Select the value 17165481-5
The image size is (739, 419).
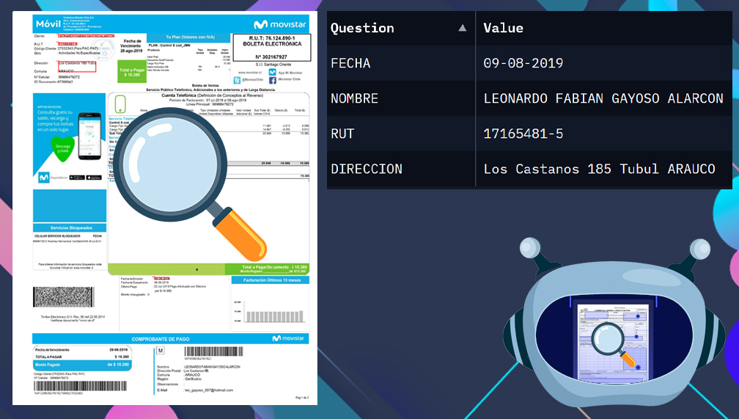[x=523, y=134]
